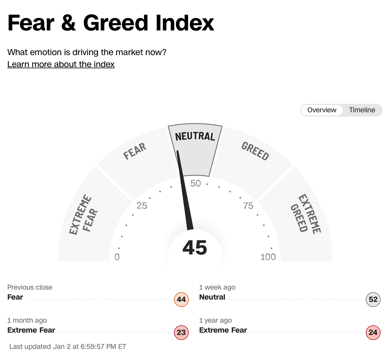Click the 75 mark on the gauge scale
The image size is (390, 362).
[x=248, y=206]
